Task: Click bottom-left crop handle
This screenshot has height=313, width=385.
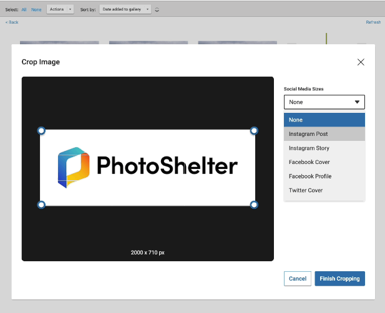Action: (x=41, y=205)
